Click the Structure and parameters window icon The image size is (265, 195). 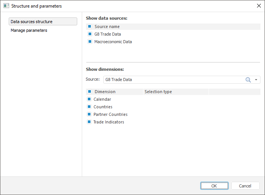(6, 6)
